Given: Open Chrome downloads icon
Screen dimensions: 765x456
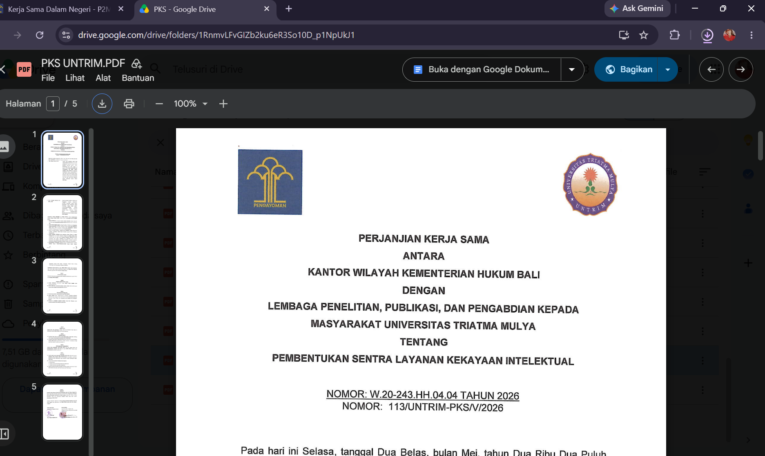Looking at the screenshot, I should (x=707, y=35).
